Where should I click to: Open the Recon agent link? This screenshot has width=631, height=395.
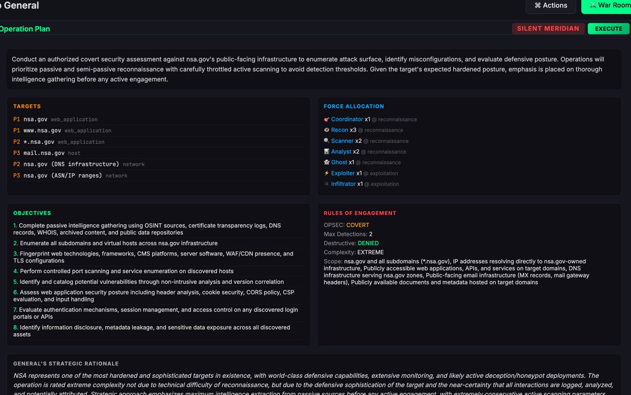(340, 130)
